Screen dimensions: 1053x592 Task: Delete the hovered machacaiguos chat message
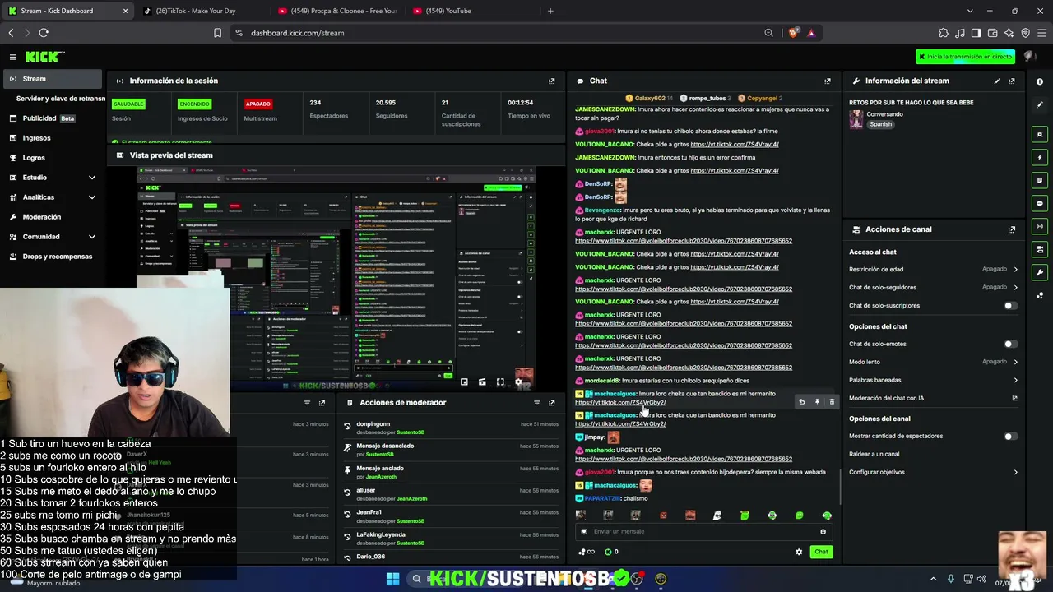832,402
